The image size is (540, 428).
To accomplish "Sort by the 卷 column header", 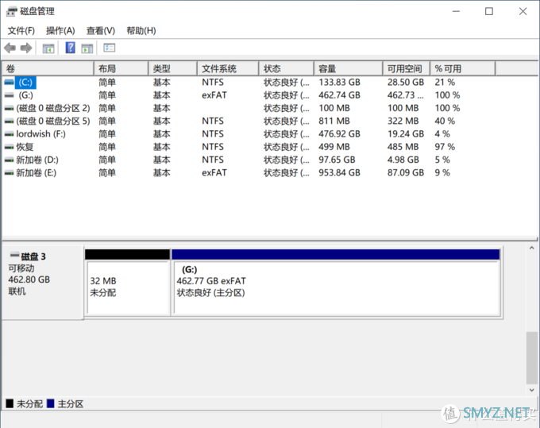I will 48,68.
